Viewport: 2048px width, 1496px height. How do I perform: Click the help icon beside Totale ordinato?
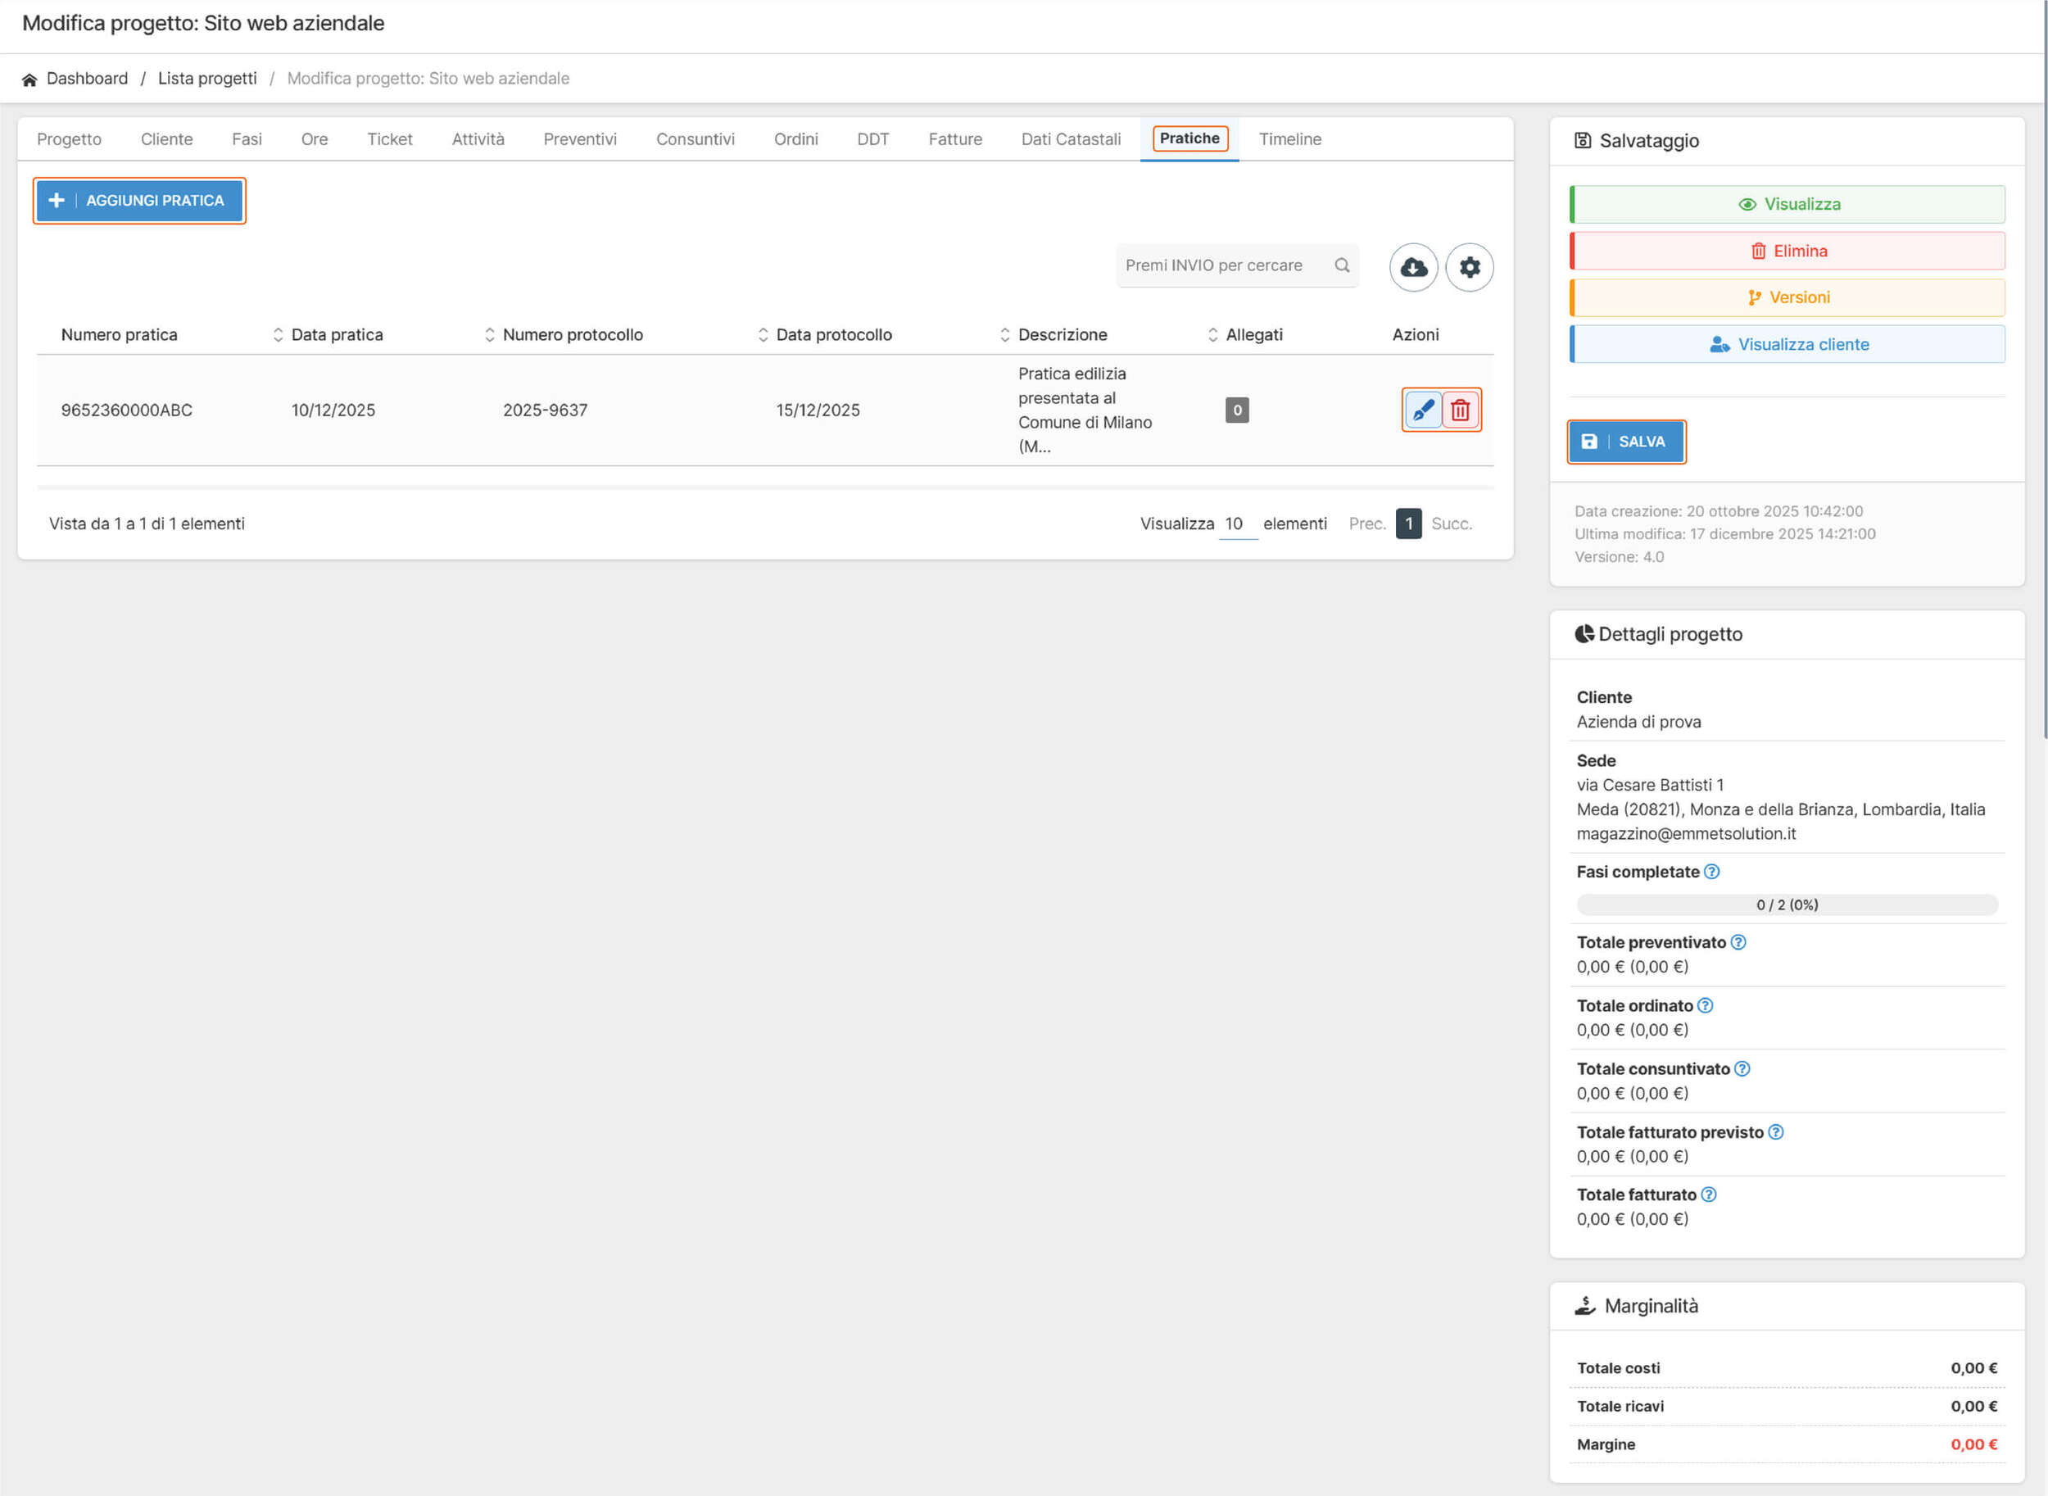1705,1005
